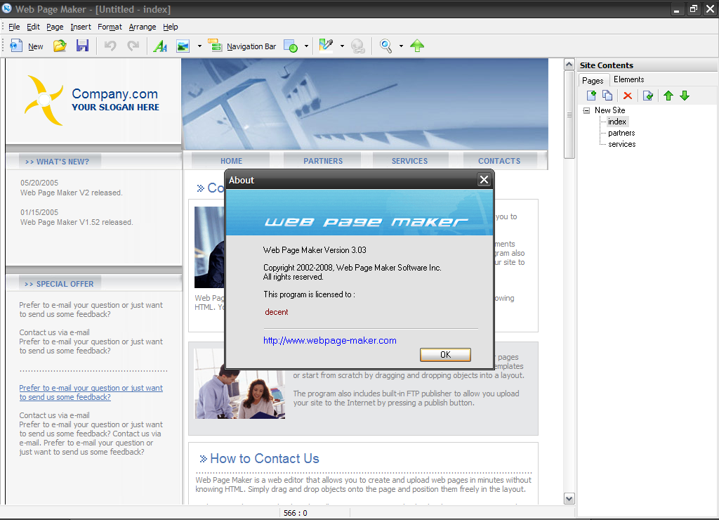Click the Company.com logo text
The image size is (719, 520).
pos(114,93)
